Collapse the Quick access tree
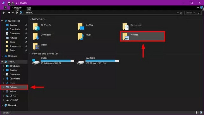The image size is (204, 115). point(2,21)
